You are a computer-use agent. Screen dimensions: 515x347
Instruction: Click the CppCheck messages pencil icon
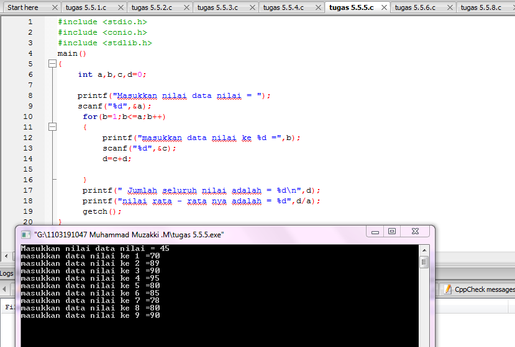(x=448, y=289)
